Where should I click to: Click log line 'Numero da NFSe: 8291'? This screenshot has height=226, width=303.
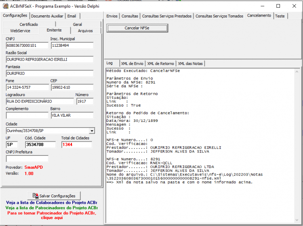coord(131,82)
